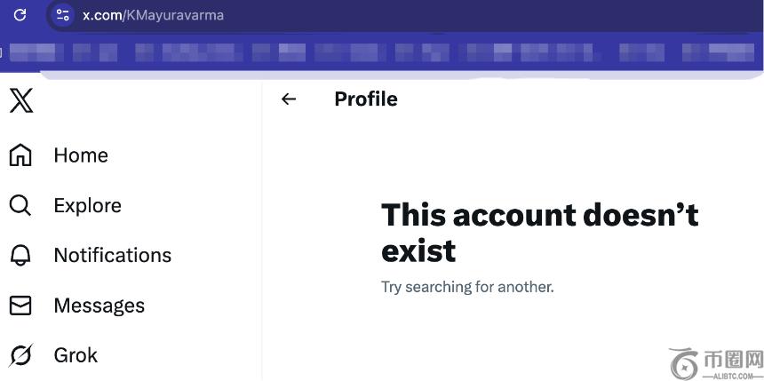
Task: Click the blurred bookmarks bar
Action: click(x=382, y=52)
